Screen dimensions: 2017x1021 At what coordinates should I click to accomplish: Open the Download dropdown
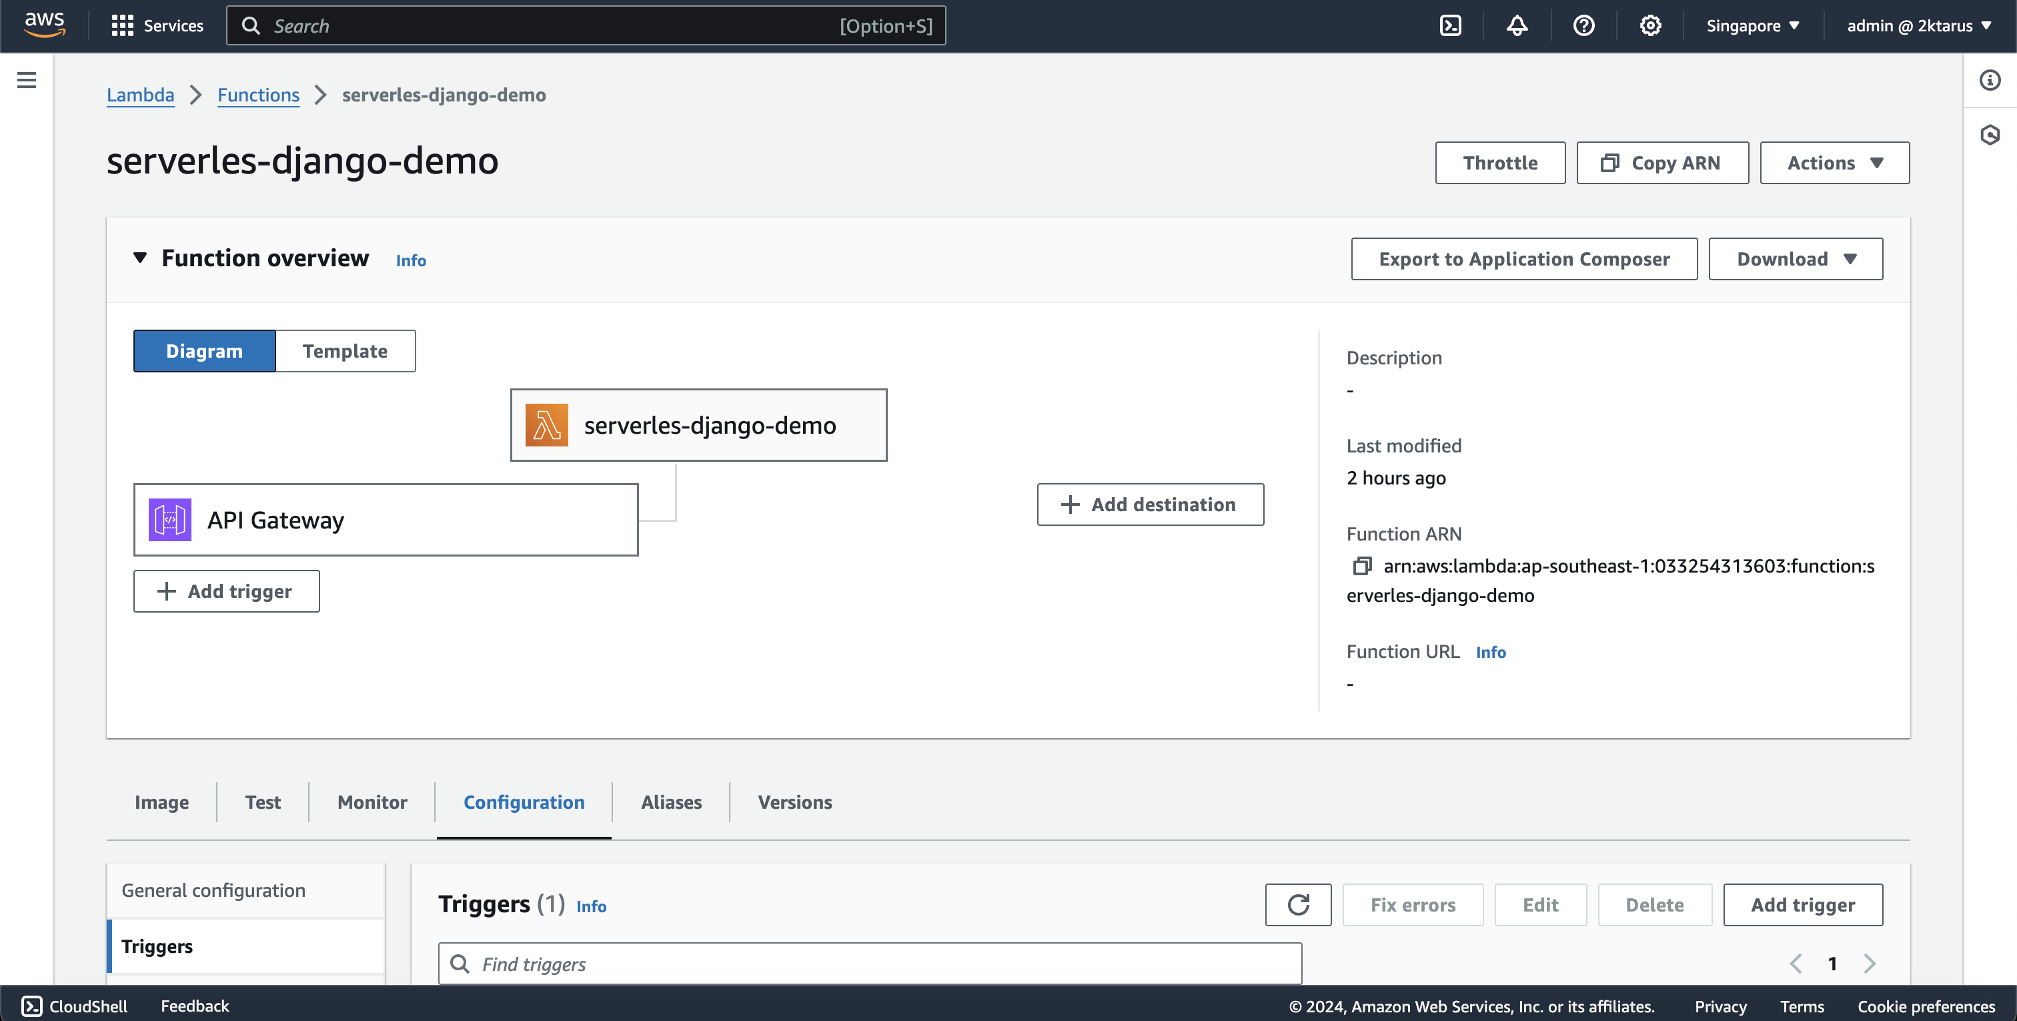[1796, 258]
